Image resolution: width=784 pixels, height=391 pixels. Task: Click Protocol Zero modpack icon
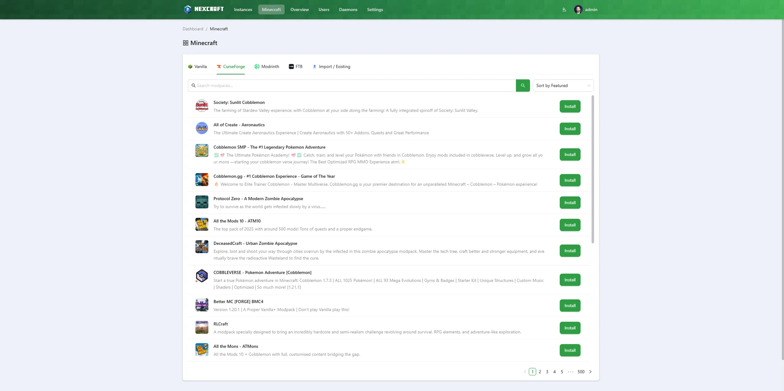[x=202, y=202]
